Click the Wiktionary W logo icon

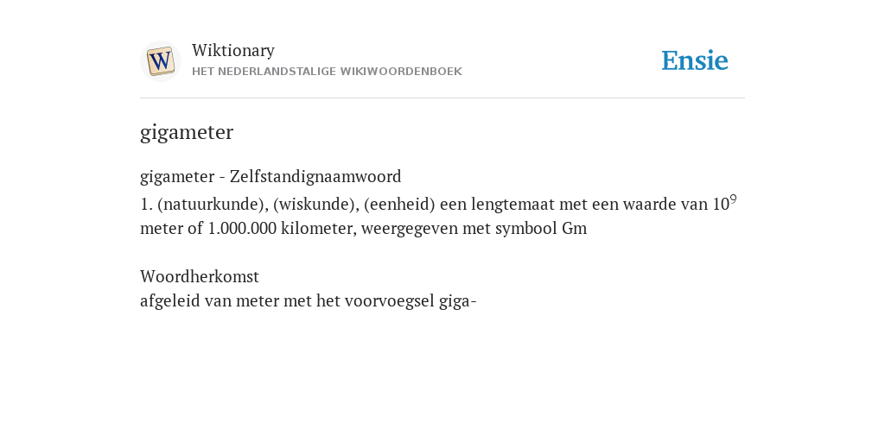(160, 61)
